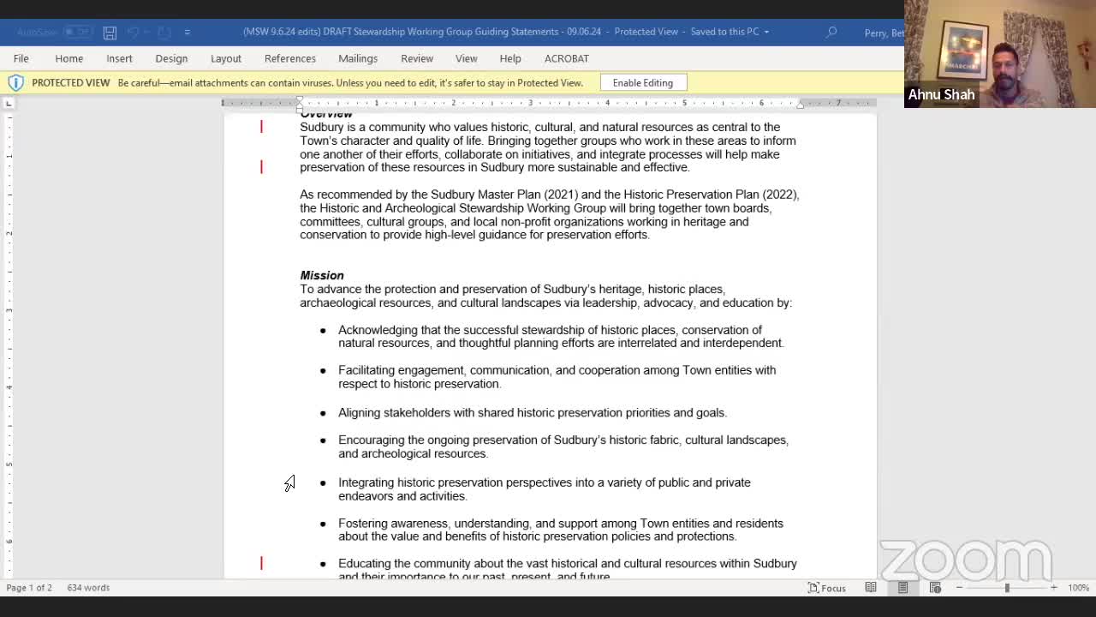Click the tab stop selector at ruler corner
This screenshot has width=1096, height=617.
coord(9,103)
